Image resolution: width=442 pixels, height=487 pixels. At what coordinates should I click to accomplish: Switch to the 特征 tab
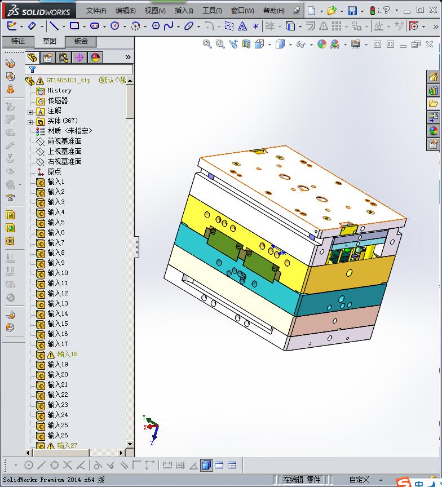coord(18,41)
